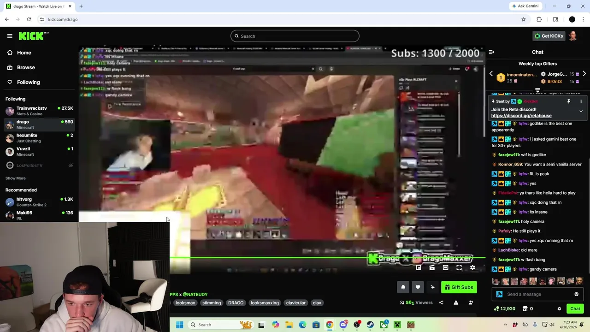This screenshot has height=332, width=590.
Task: Open the chat shop icon
Action: pyautogui.click(x=525, y=308)
